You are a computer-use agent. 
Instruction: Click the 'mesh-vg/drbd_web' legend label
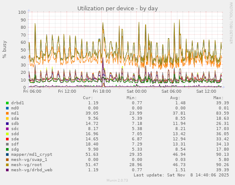pos(32,170)
